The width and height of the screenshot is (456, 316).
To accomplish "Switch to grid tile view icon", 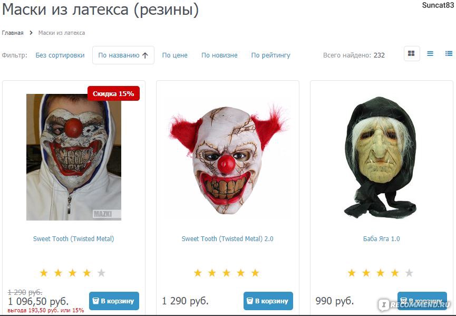I will (412, 53).
